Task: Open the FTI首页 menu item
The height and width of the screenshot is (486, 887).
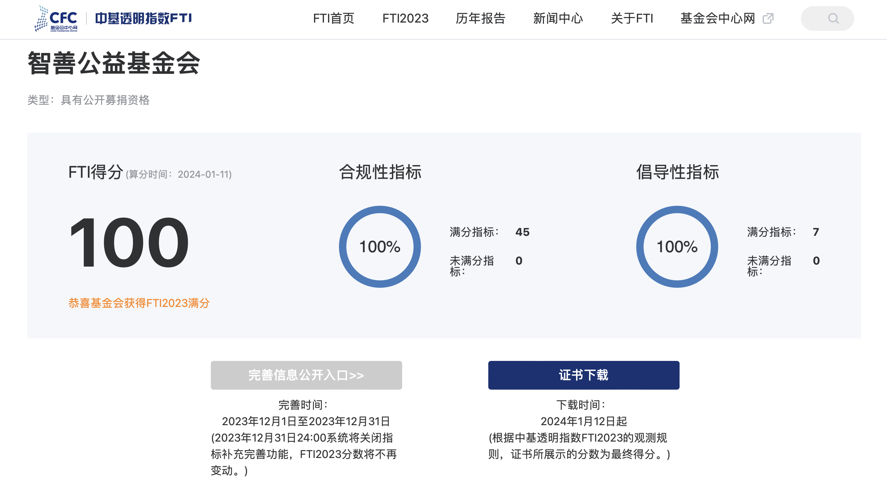Action: [x=333, y=18]
